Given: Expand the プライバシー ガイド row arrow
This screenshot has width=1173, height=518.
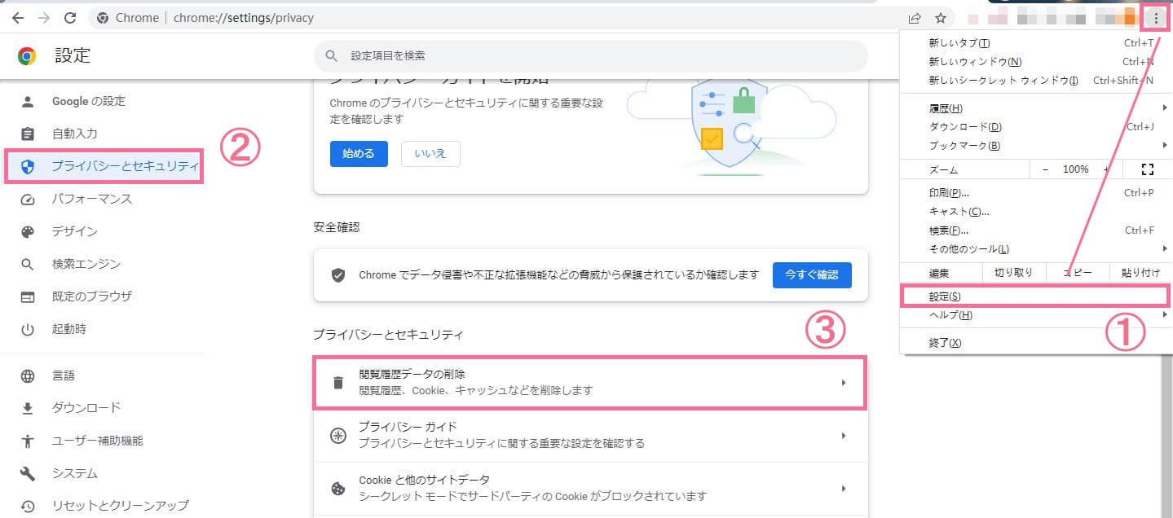Looking at the screenshot, I should pos(844,436).
